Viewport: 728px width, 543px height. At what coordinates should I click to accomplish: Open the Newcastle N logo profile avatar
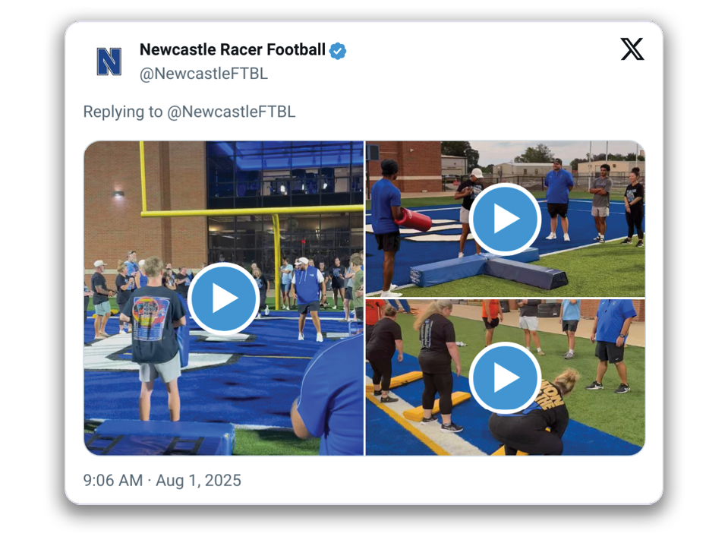coord(109,62)
